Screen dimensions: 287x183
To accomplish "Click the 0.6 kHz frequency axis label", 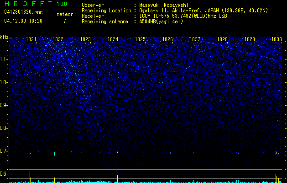I will pos(4,174).
